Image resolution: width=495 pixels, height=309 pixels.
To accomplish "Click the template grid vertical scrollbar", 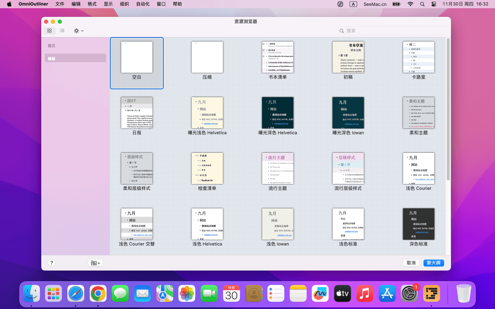I will click(x=448, y=110).
